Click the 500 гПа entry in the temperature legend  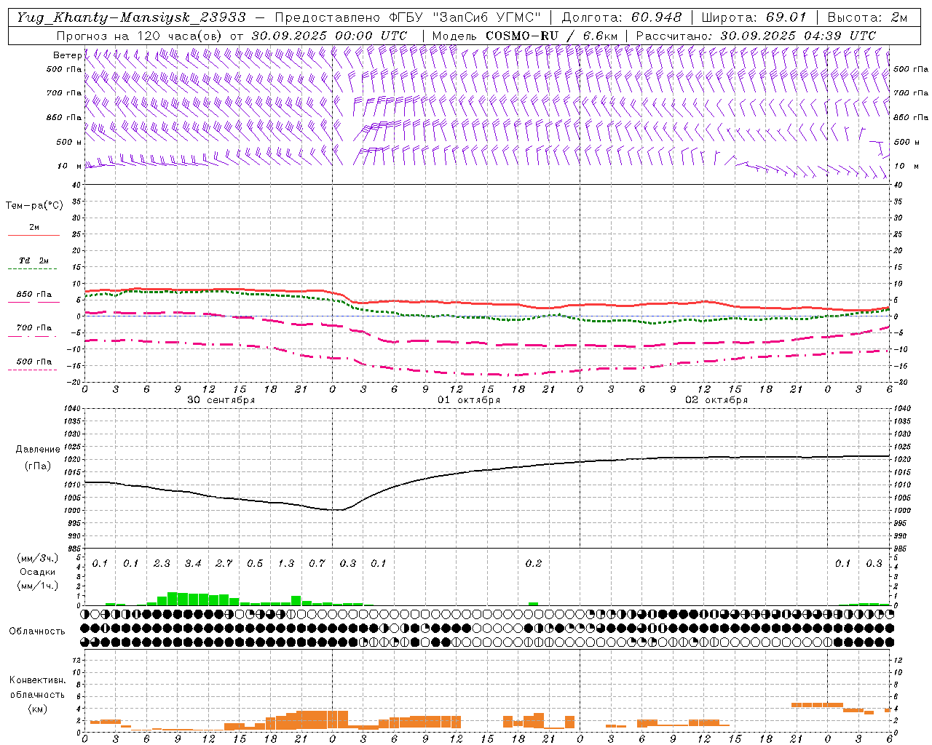tap(34, 362)
